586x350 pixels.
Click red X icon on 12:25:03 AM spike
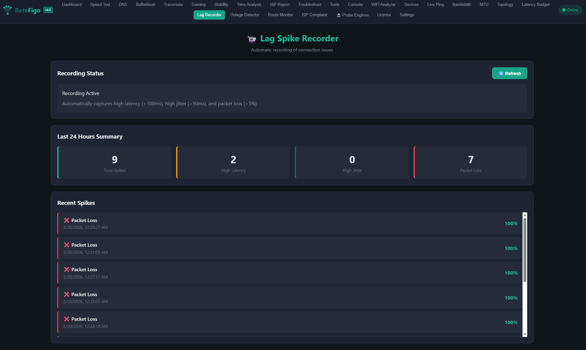pyautogui.click(x=66, y=294)
